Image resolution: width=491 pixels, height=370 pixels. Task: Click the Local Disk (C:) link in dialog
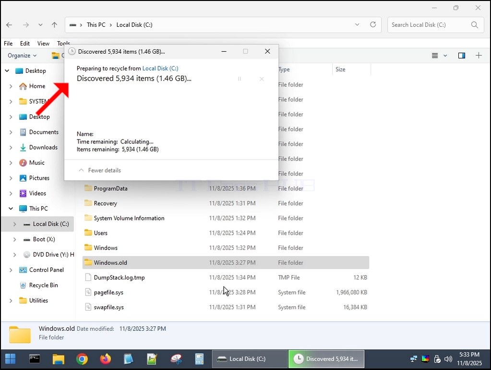tap(160, 68)
